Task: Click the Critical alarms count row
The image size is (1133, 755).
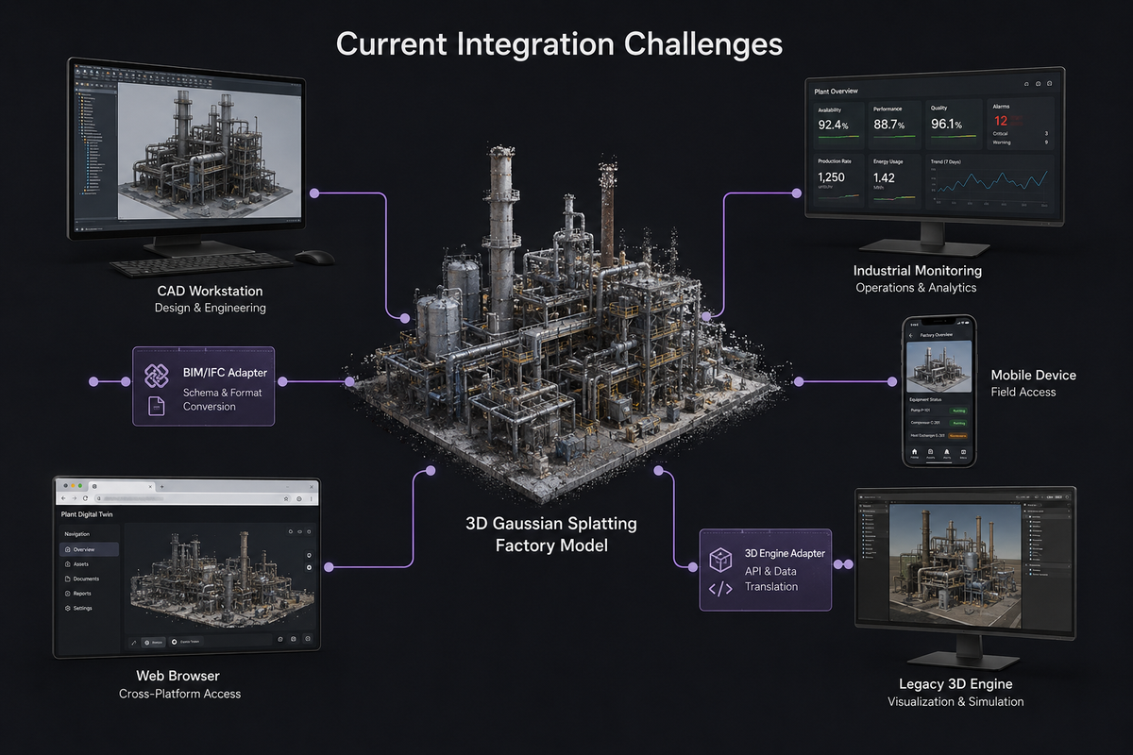Action: click(1021, 134)
